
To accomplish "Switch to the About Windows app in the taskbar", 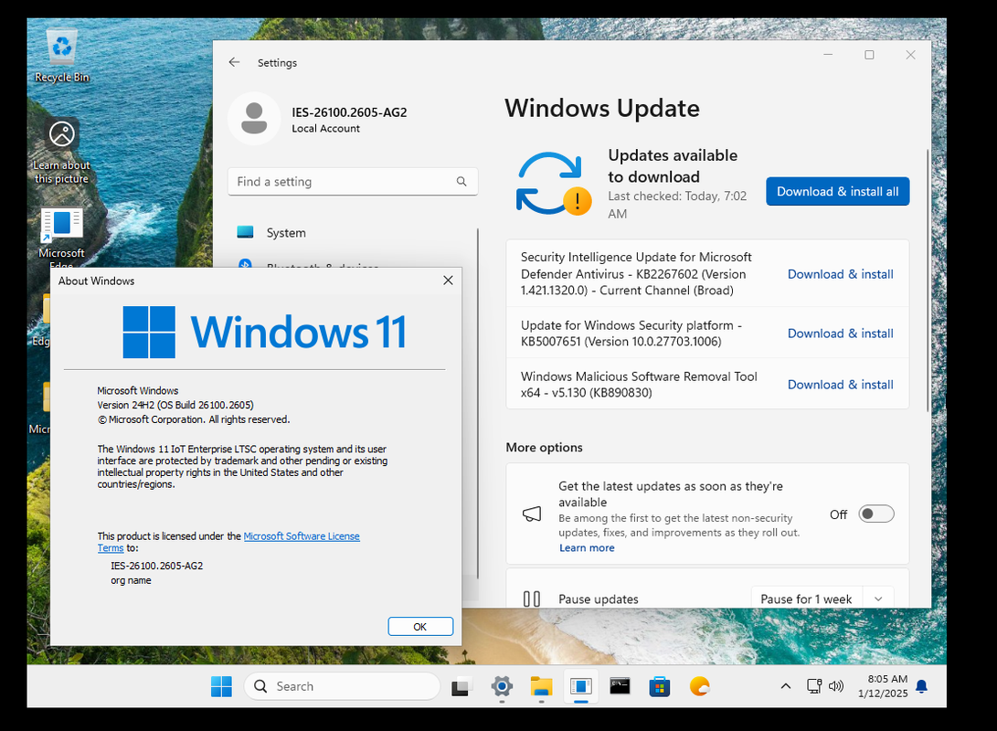I will pos(580,686).
